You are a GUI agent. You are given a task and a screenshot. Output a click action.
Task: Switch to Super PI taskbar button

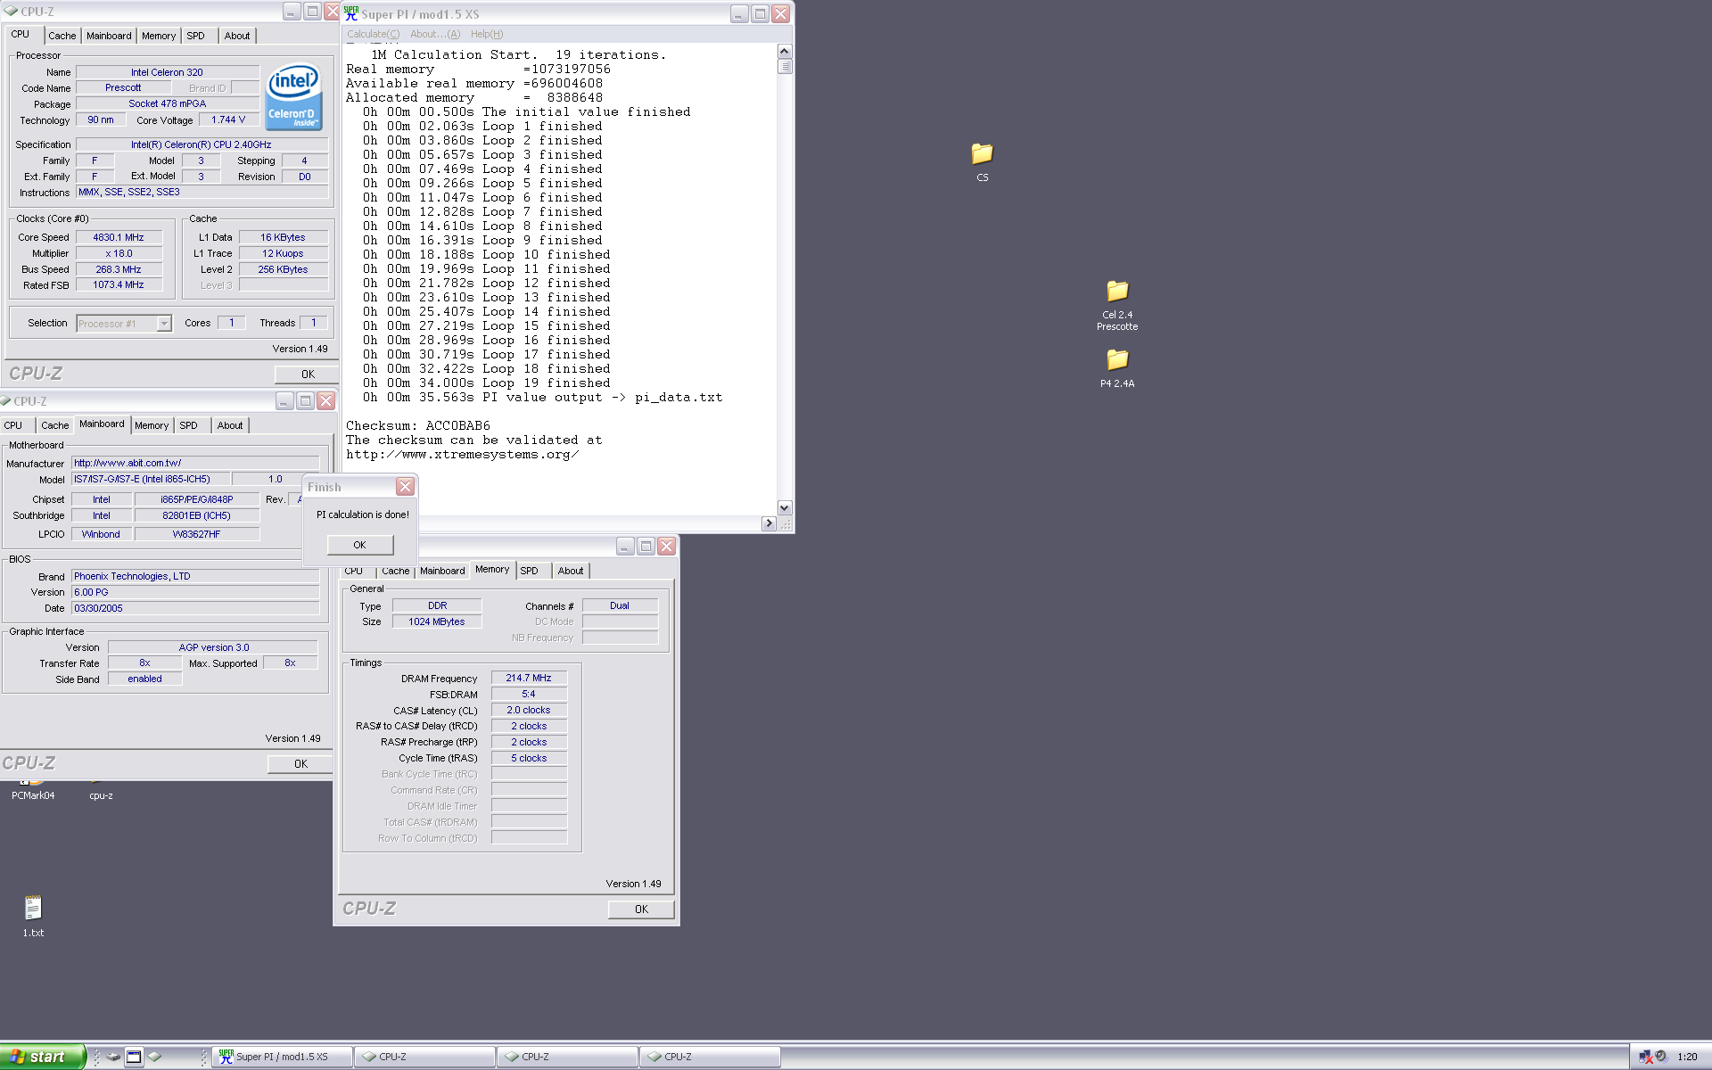[282, 1057]
